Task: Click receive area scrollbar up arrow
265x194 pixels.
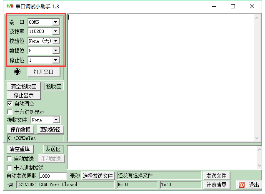Action: (257, 18)
